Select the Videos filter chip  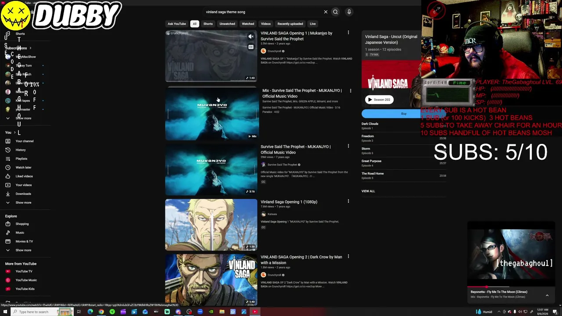tap(266, 24)
